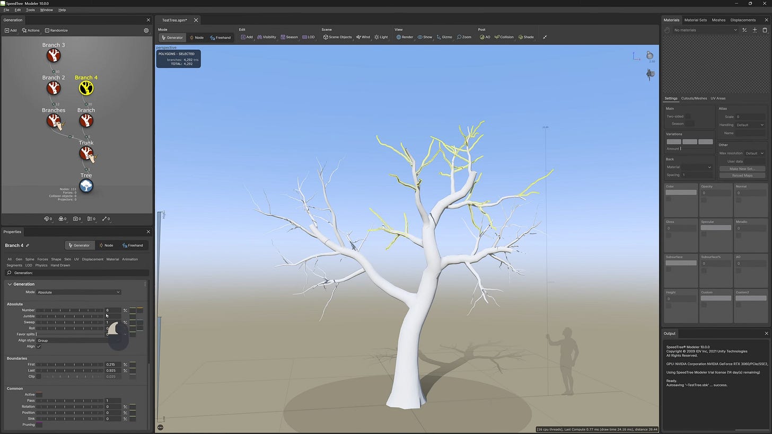Open the Atlas Handling dropdown
The image size is (772, 434).
pos(750,125)
